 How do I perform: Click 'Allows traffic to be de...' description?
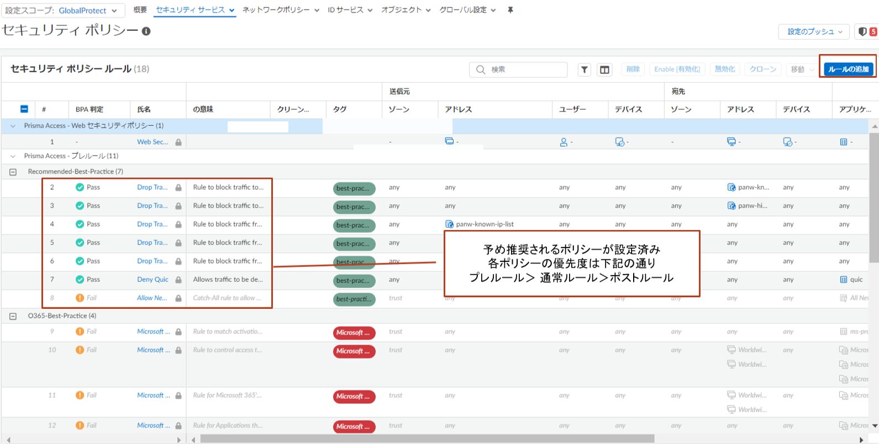(x=228, y=280)
